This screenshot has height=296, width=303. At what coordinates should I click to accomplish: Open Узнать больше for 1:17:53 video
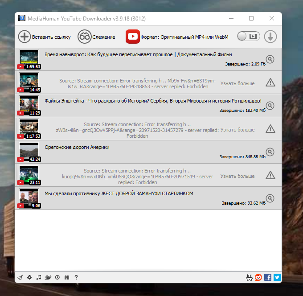(x=237, y=130)
